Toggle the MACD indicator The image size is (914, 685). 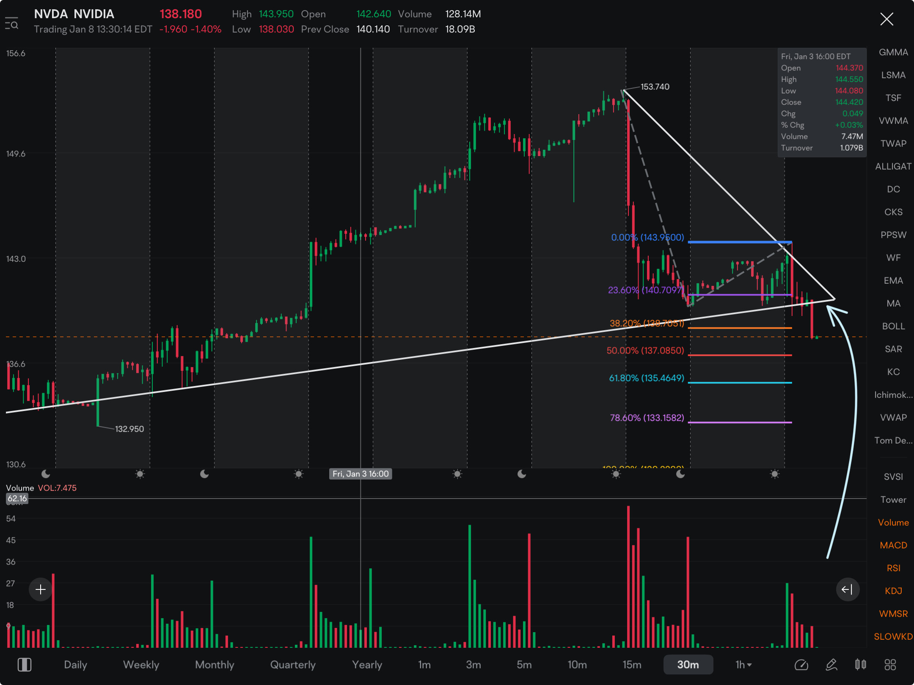[x=893, y=545]
